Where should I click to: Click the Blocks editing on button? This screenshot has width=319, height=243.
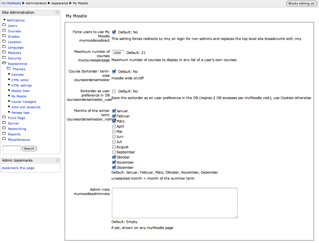[x=302, y=3]
